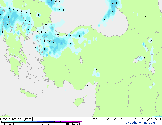Image resolution: width=162 pixels, height=125 pixels.
Task: Pick the lightest 0.1–0.5 legend swatch
Action: pos(4,122)
